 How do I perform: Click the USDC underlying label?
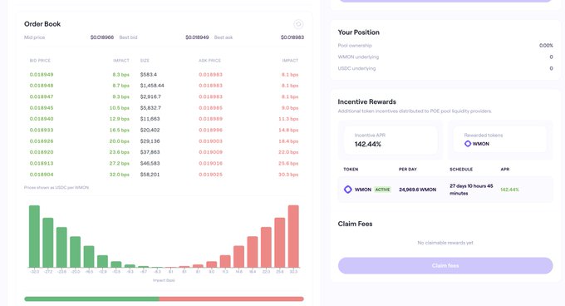tap(356, 68)
